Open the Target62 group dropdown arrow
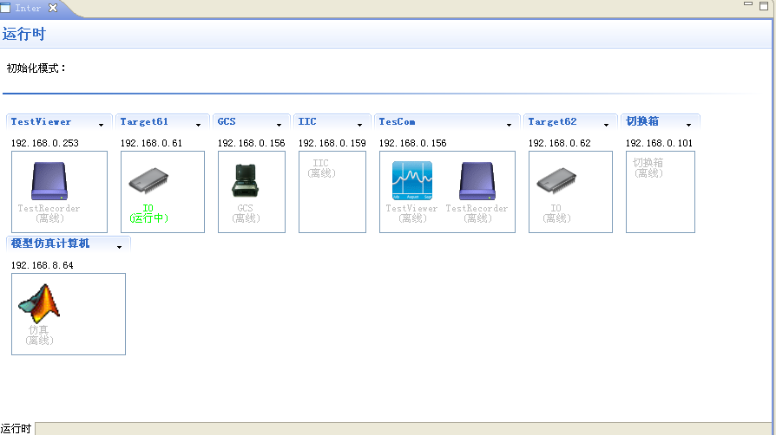Image resolution: width=776 pixels, height=435 pixels. [606, 125]
